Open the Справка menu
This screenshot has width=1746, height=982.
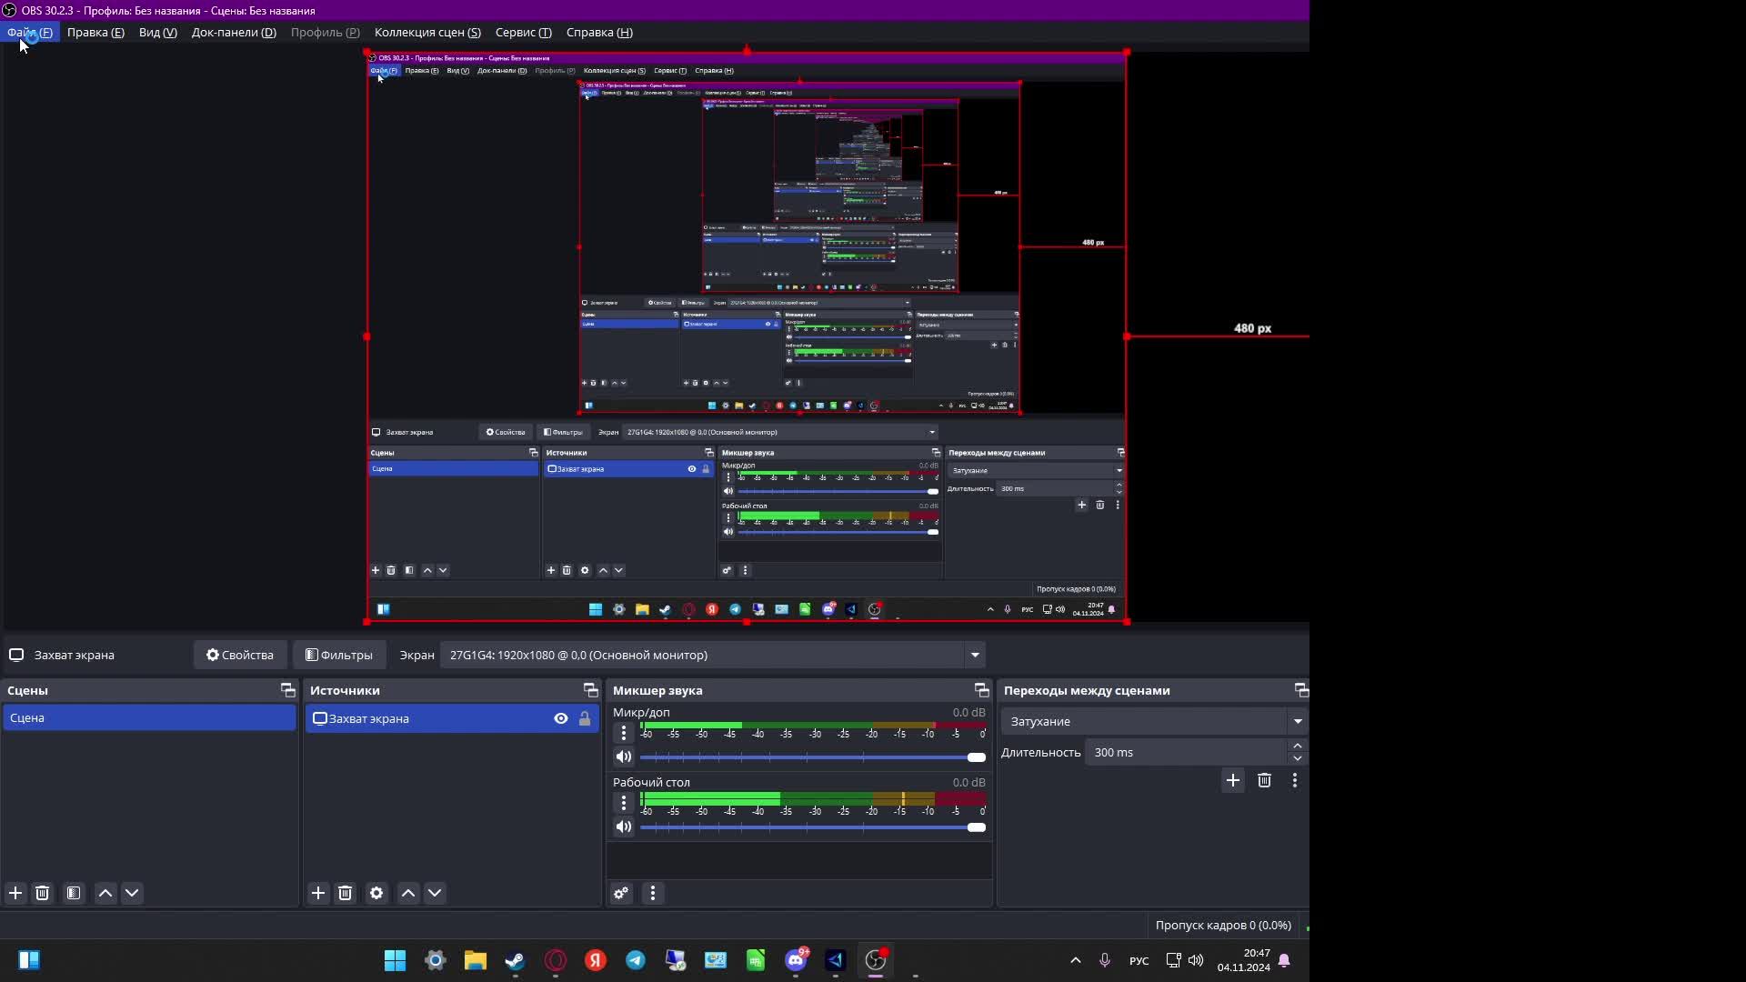[599, 32]
